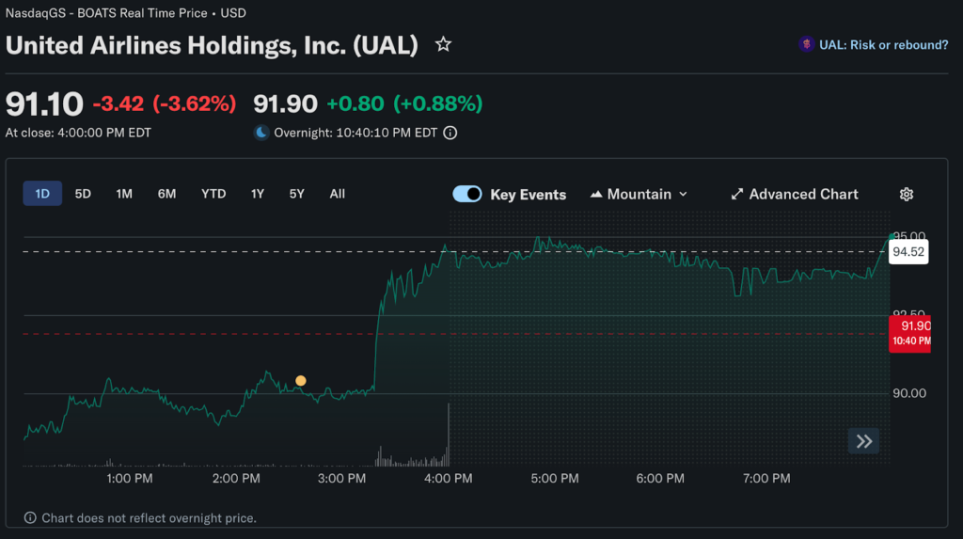Click the expand arrows Advanced Chart icon
The height and width of the screenshot is (539, 963).
pos(737,195)
